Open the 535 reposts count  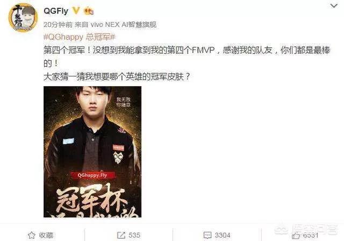coord(134,235)
